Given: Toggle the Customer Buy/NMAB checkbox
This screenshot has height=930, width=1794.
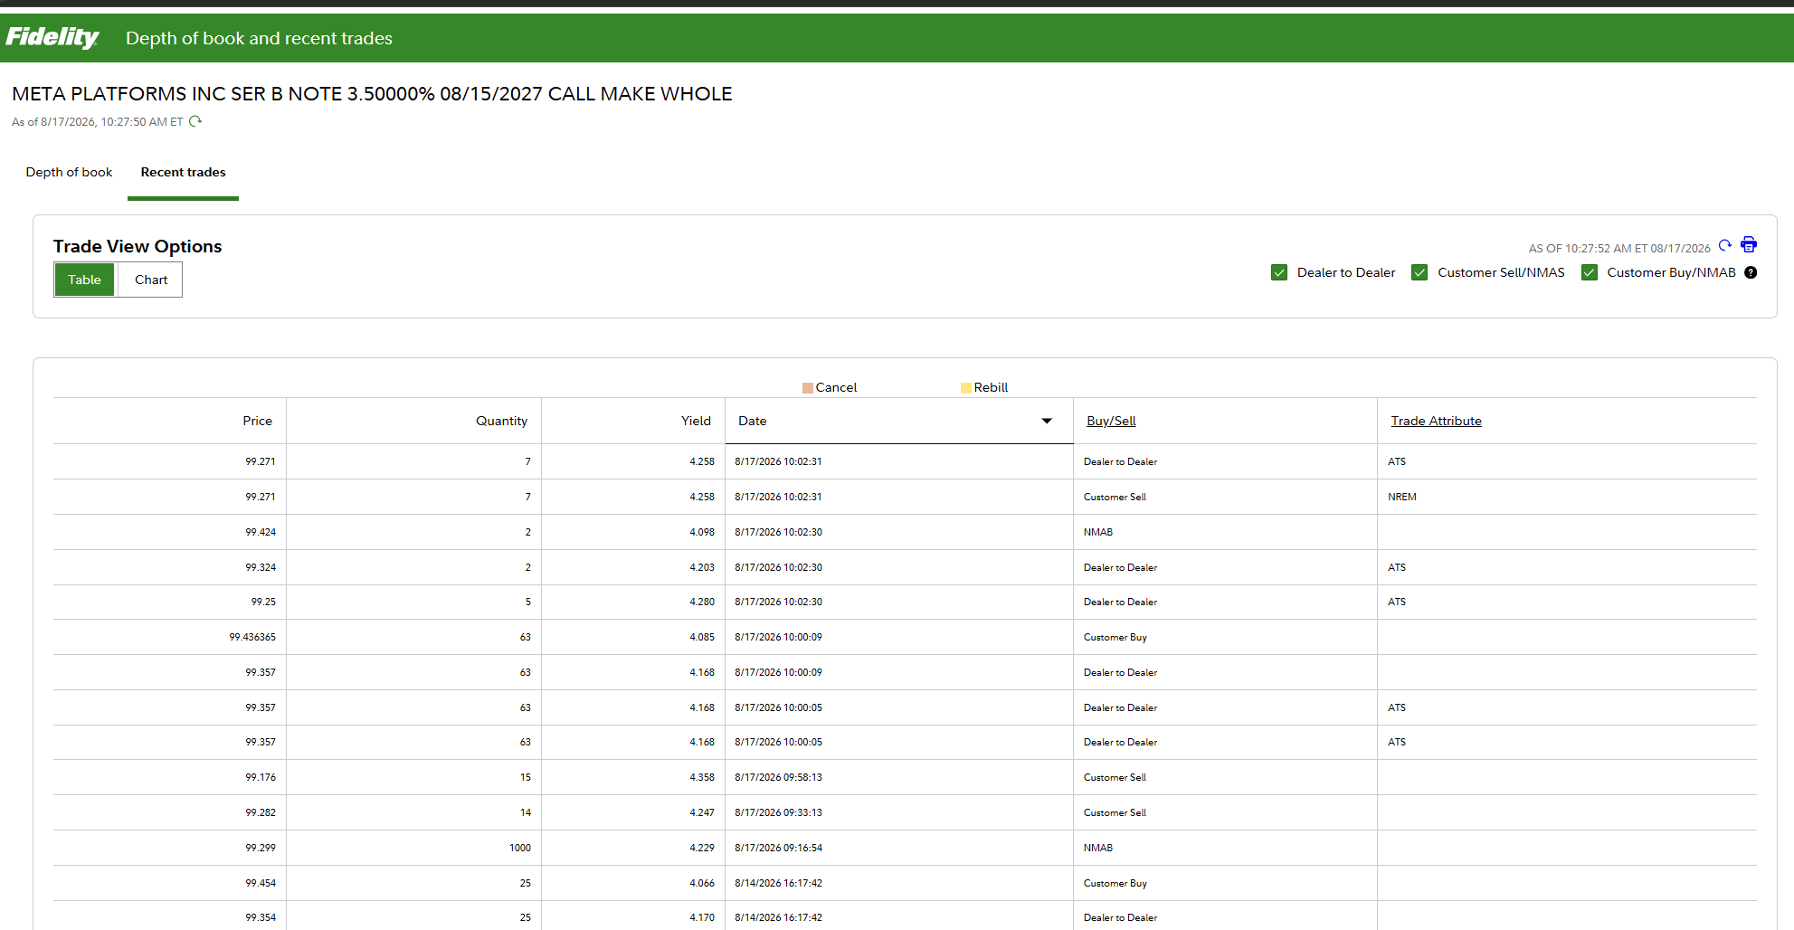Looking at the screenshot, I should [1589, 272].
